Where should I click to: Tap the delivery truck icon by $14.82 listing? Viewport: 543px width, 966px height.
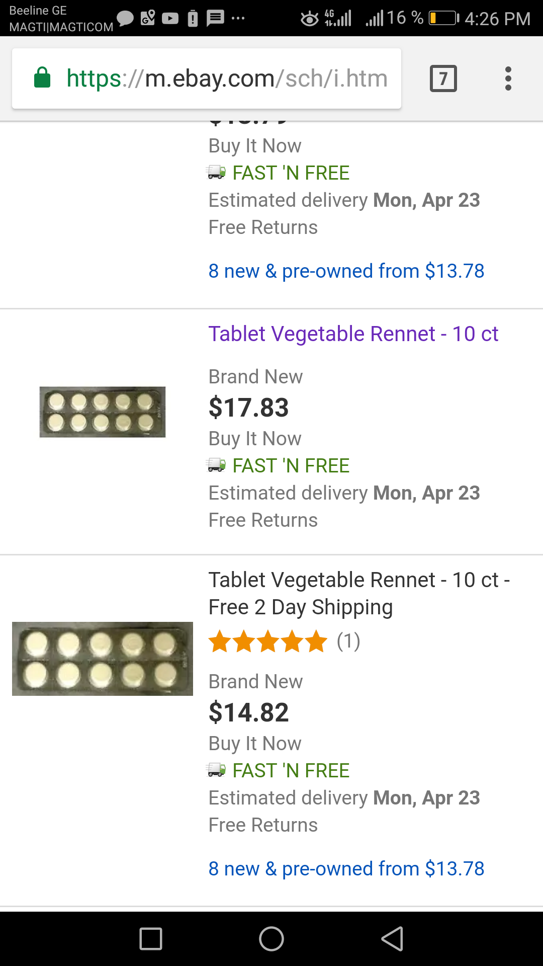[x=216, y=770]
